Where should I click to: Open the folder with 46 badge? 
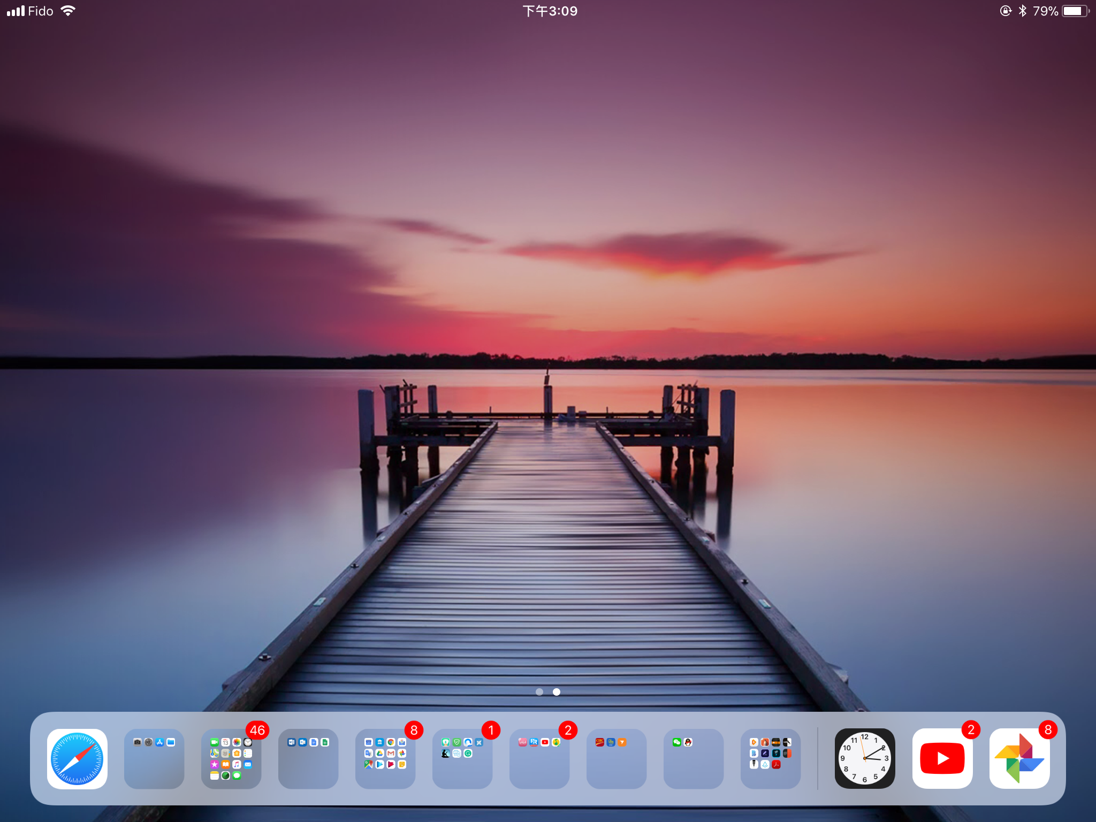coord(231,758)
